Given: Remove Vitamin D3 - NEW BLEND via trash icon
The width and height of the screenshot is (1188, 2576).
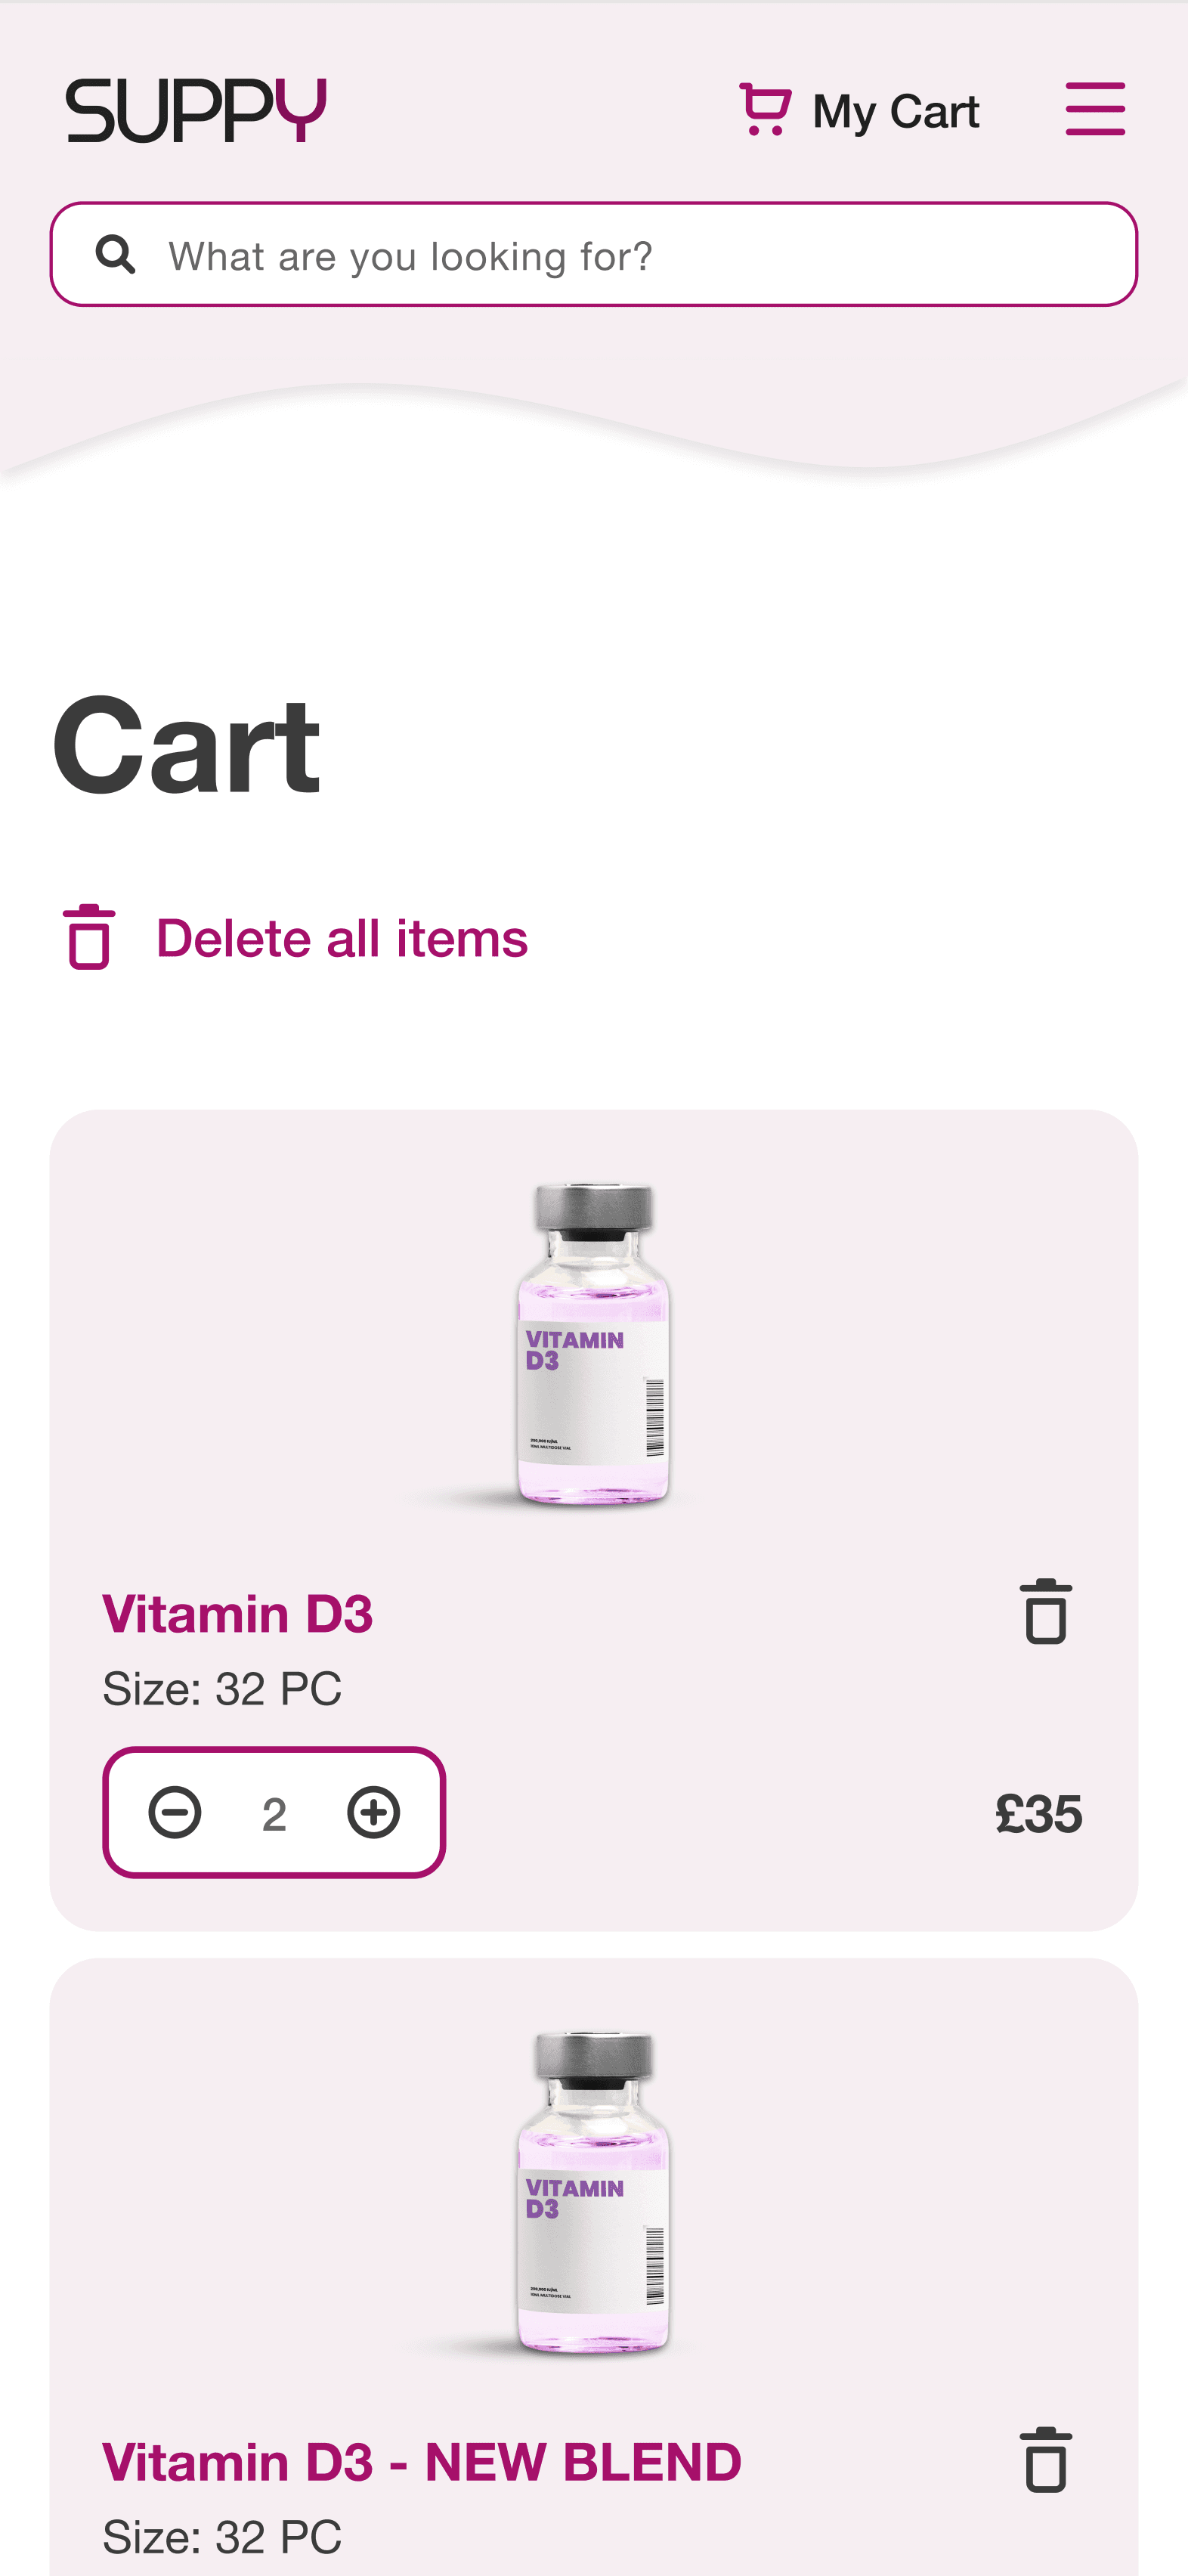Looking at the screenshot, I should pyautogui.click(x=1046, y=2459).
